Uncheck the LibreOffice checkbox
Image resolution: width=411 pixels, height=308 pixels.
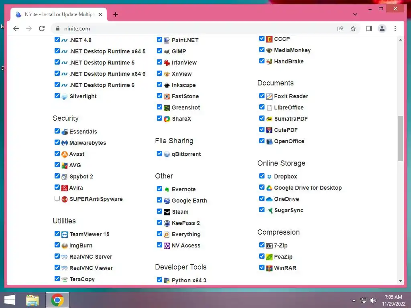(x=262, y=107)
